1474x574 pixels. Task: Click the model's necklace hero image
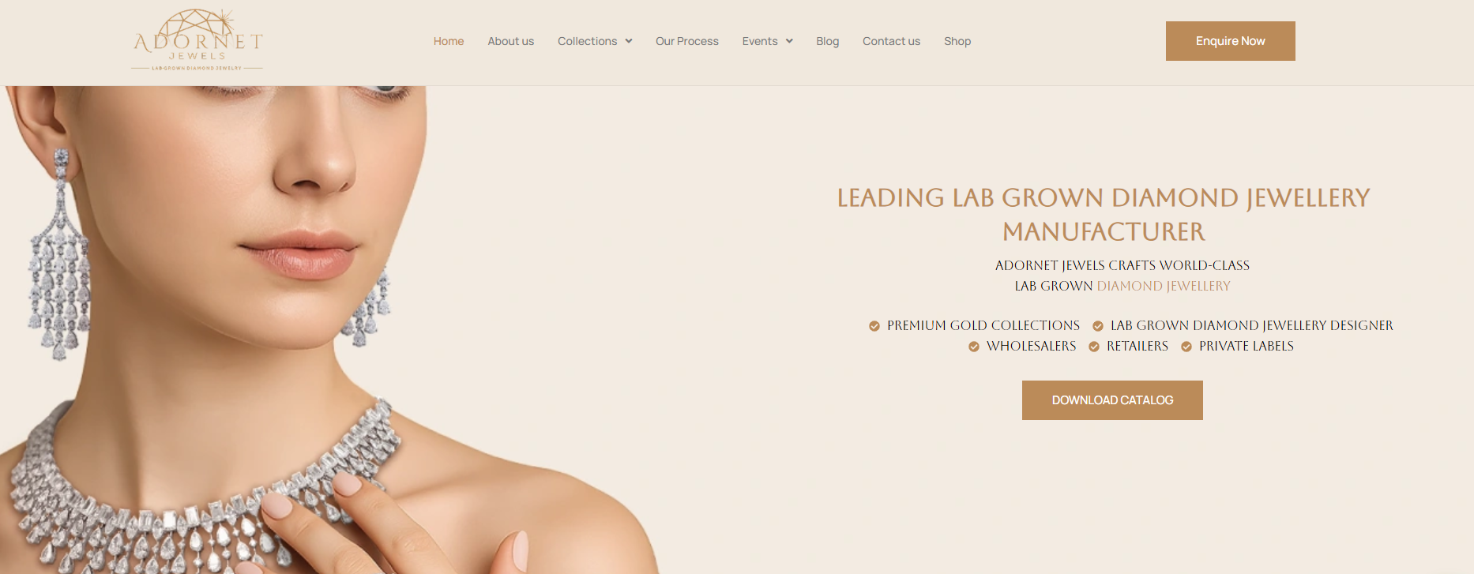tap(332, 330)
